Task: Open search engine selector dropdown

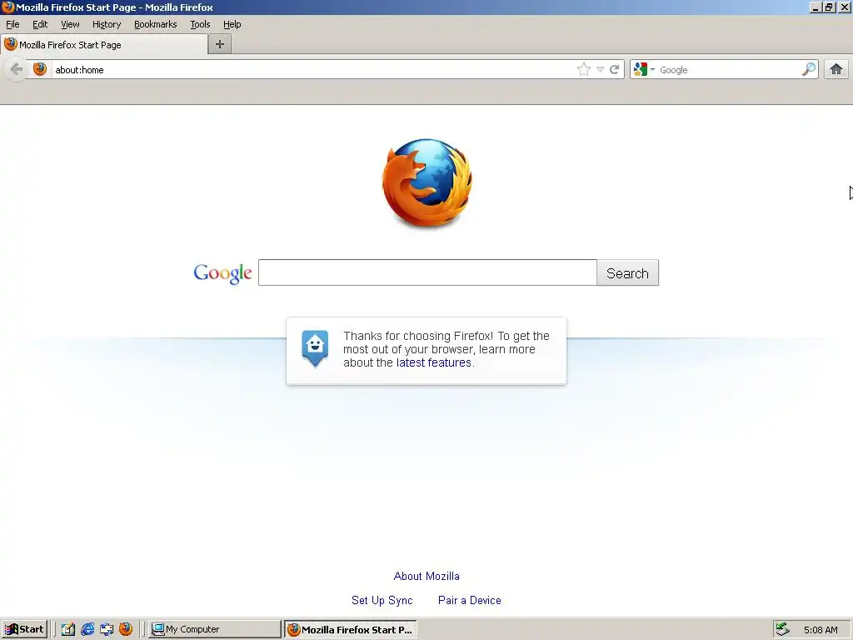Action: pos(644,70)
